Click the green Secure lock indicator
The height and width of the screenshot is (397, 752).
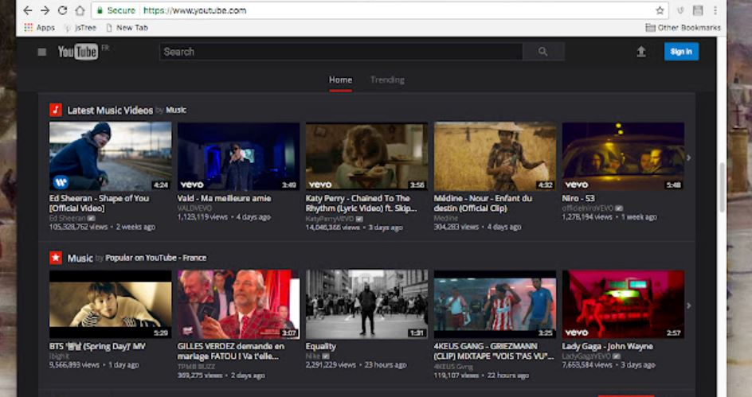click(116, 10)
